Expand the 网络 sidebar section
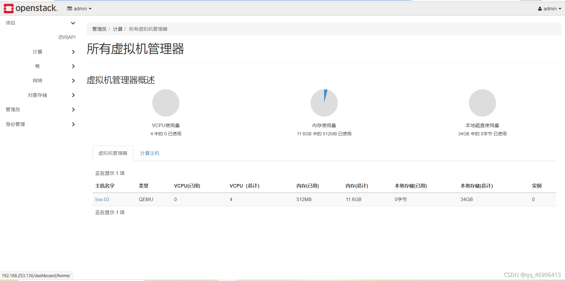The width and height of the screenshot is (565, 281). [73, 80]
